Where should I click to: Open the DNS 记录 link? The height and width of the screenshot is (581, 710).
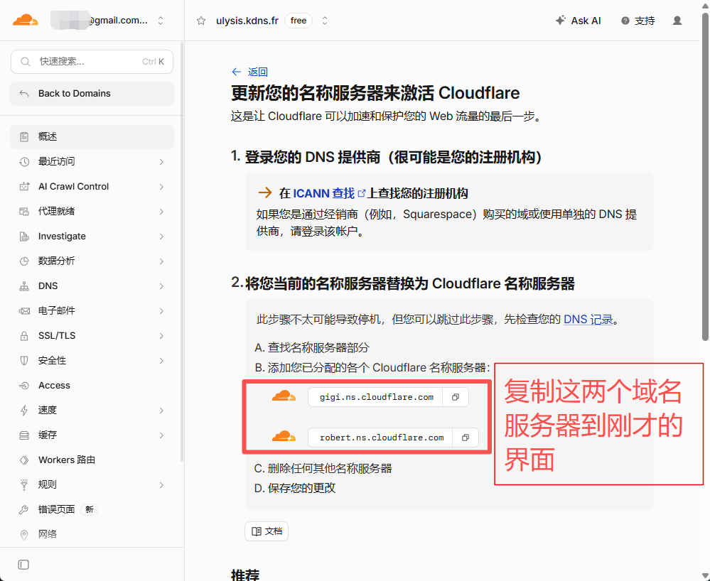coord(588,320)
